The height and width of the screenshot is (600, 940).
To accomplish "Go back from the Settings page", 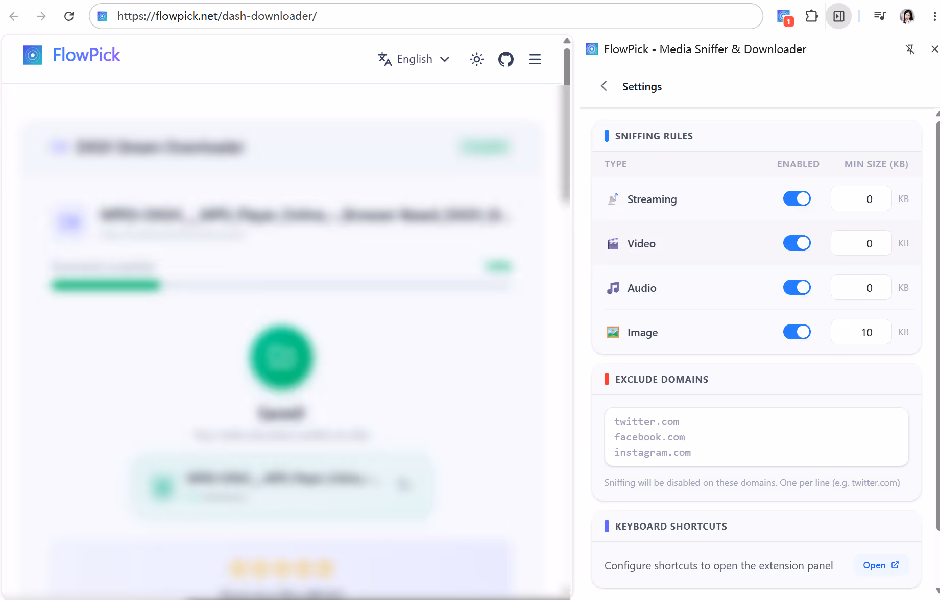I will point(604,86).
